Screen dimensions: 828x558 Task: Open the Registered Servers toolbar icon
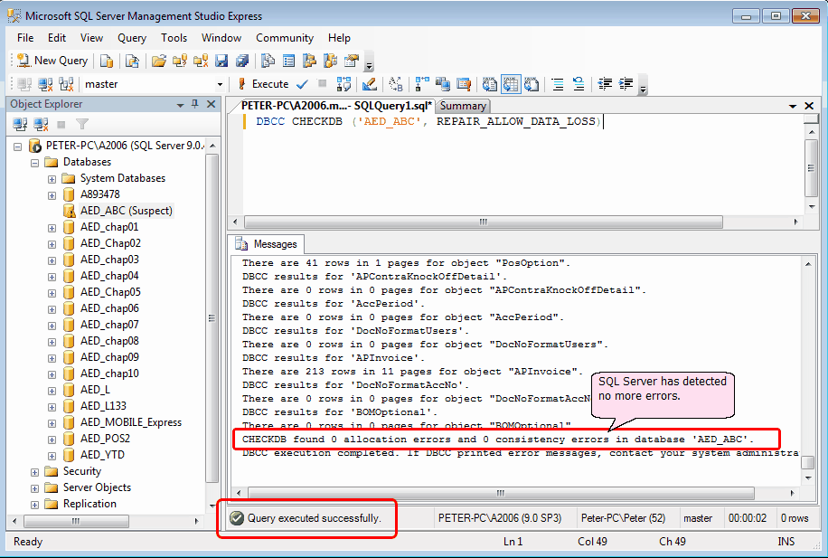(x=268, y=61)
